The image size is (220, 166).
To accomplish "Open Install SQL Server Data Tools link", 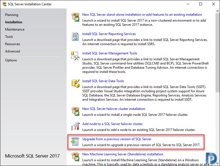I will pos(103,81).
